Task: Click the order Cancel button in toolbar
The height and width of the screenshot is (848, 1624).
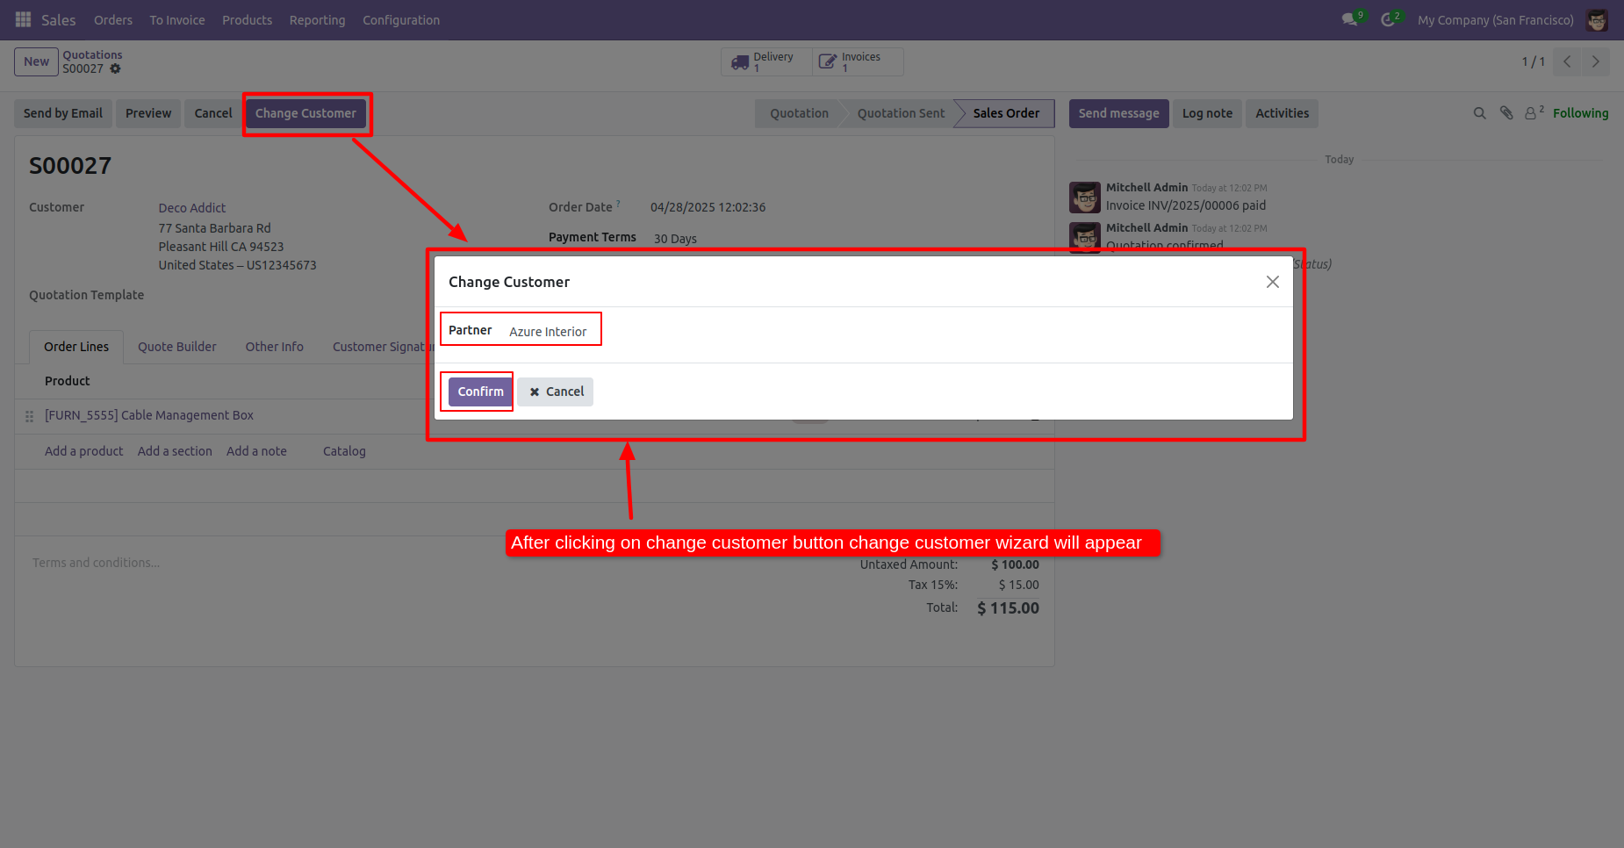Action: 213,113
